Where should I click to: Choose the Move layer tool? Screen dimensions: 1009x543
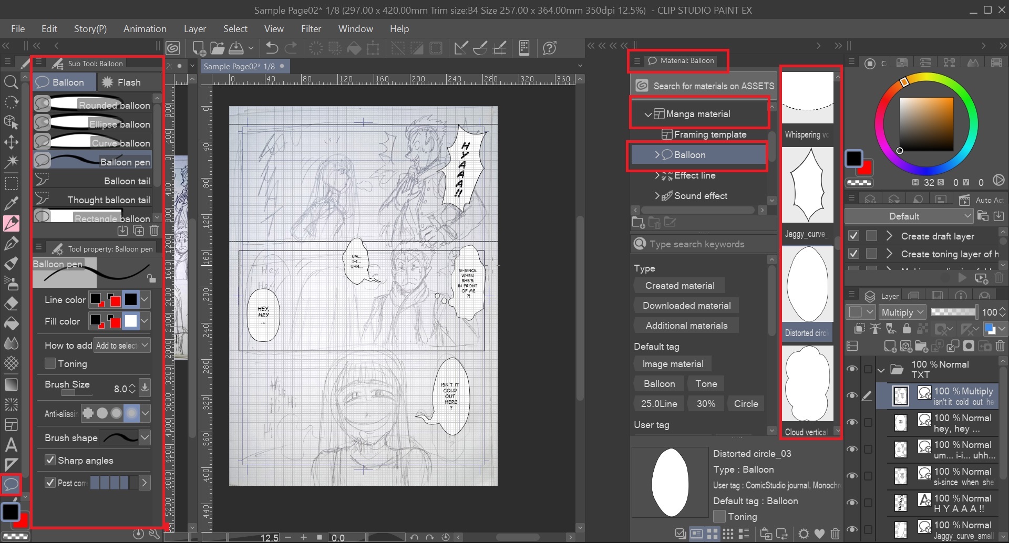(11, 142)
